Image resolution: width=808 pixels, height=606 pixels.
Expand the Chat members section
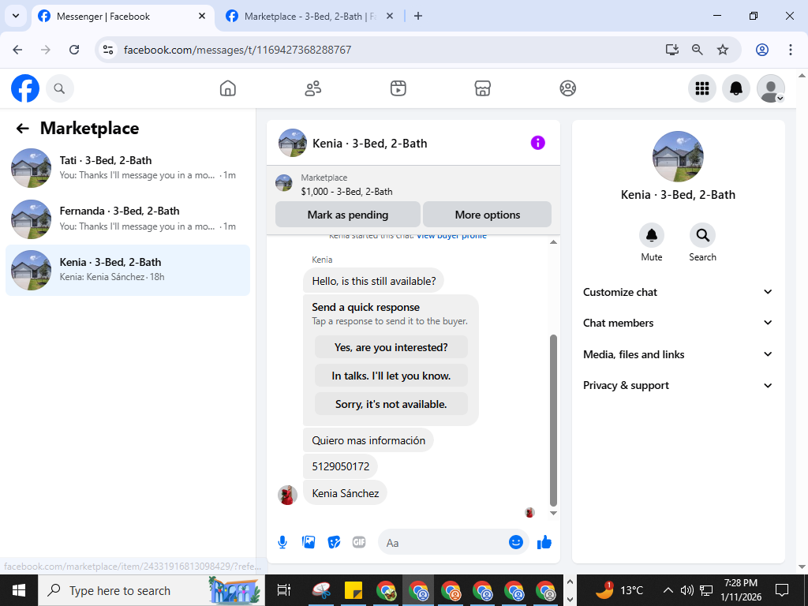pyautogui.click(x=678, y=323)
